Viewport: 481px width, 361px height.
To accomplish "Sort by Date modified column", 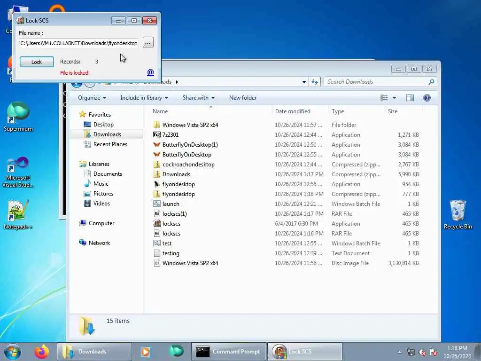I will (x=293, y=111).
